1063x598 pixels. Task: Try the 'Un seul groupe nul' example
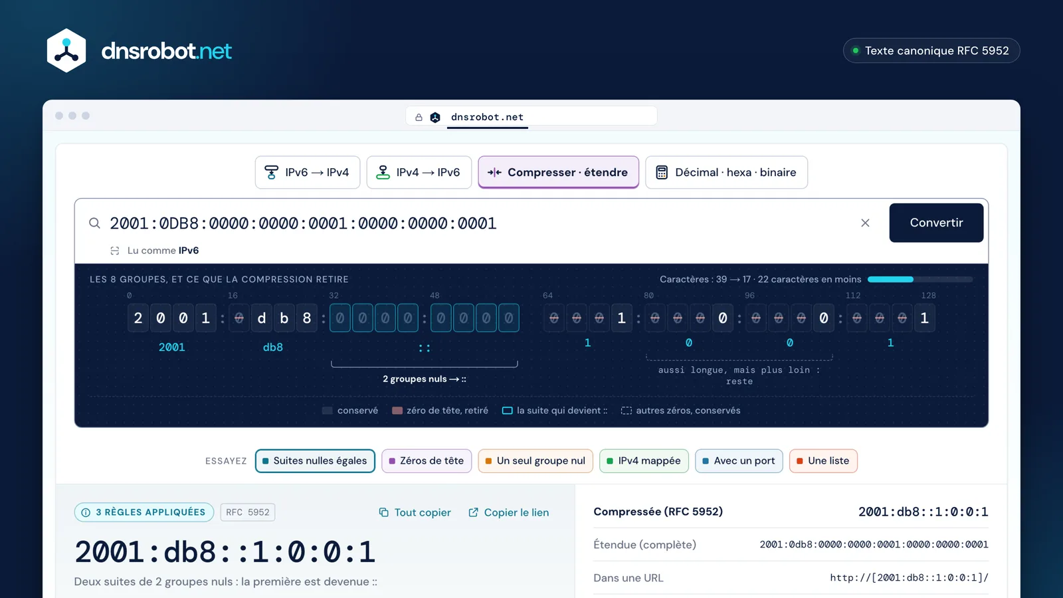535,461
